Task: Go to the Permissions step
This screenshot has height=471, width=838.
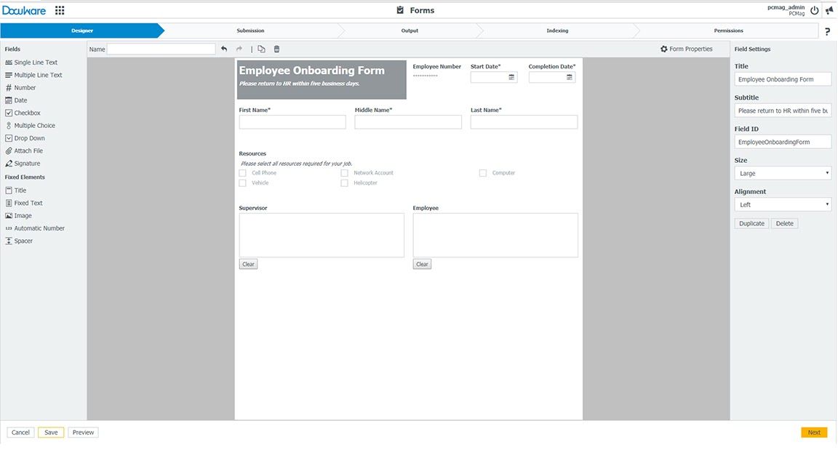Action: pyautogui.click(x=728, y=31)
